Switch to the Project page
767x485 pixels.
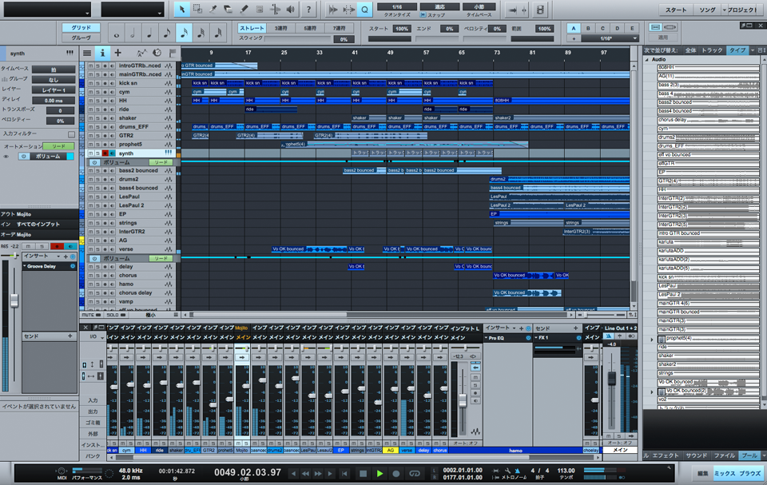click(x=742, y=10)
